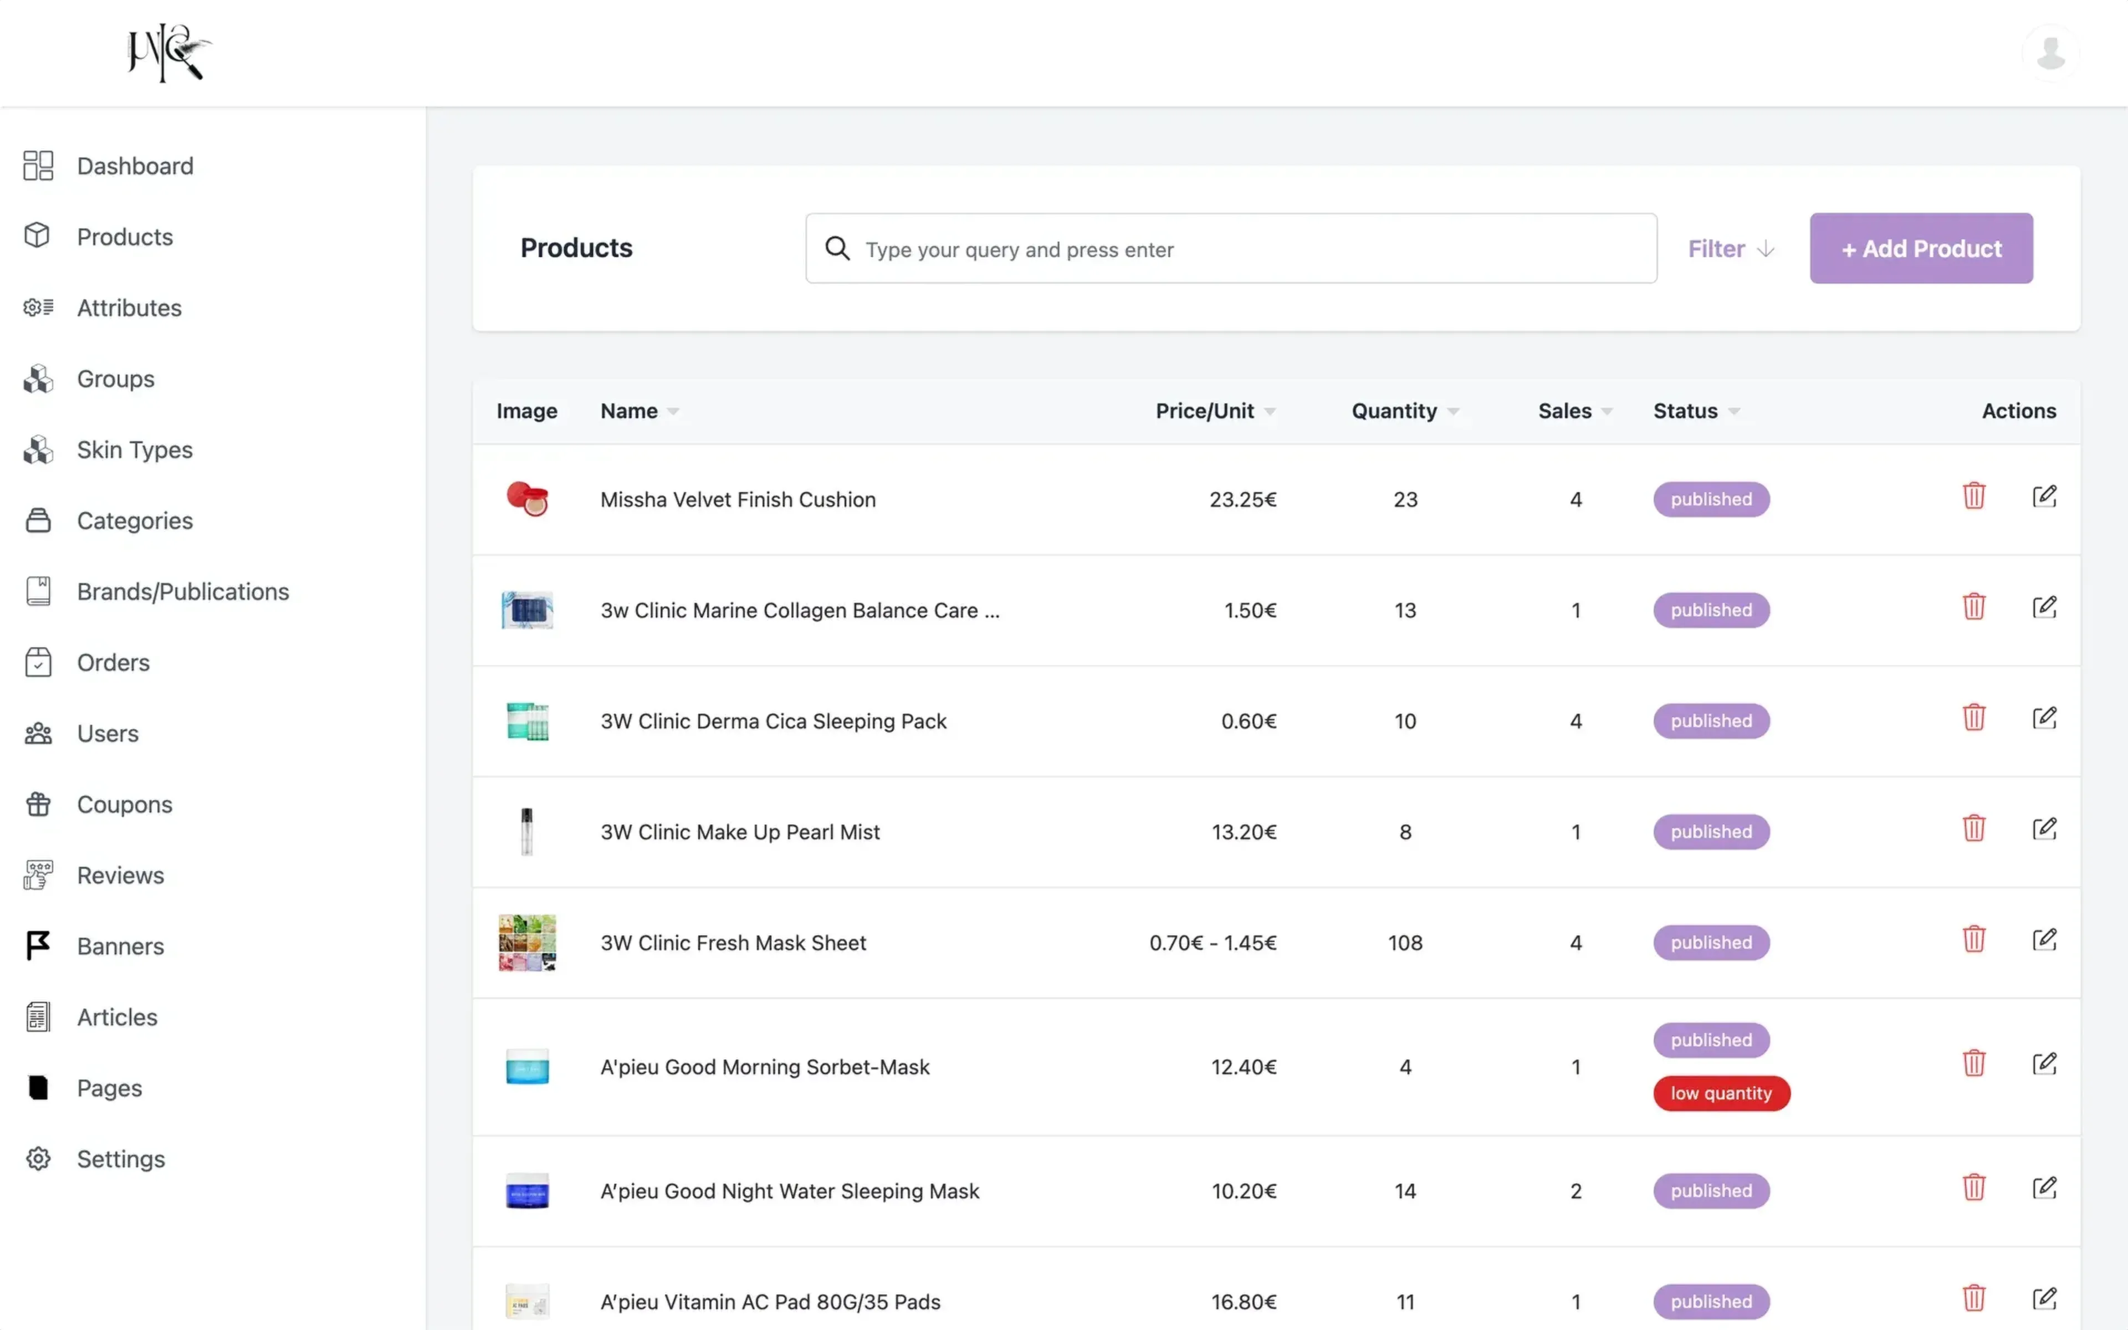
Task: Edit A'pieu Good Morning Sorbet-Mask
Action: point(2044,1063)
